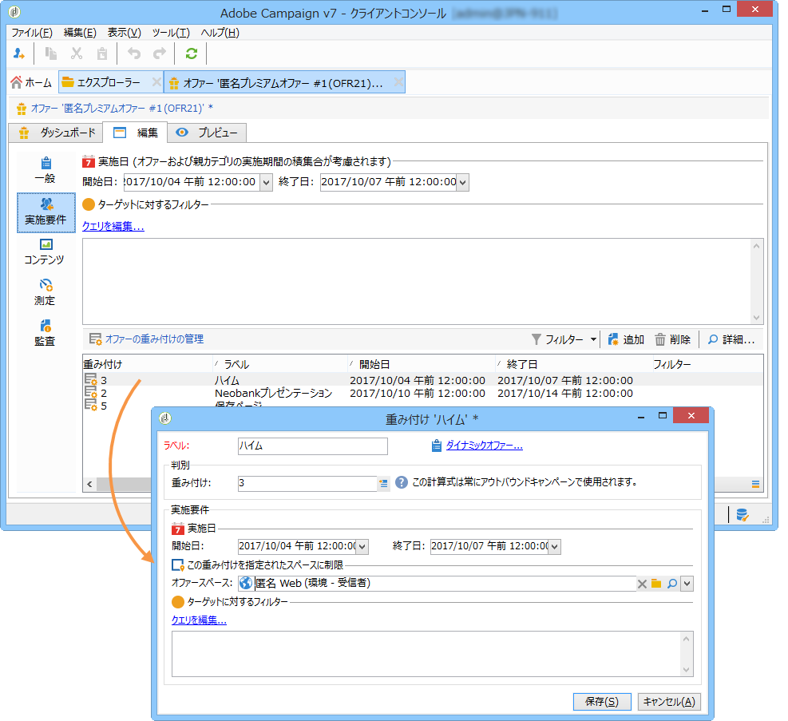The width and height of the screenshot is (788, 721).
Task: Open the ファイル(F) menu
Action: (x=32, y=33)
